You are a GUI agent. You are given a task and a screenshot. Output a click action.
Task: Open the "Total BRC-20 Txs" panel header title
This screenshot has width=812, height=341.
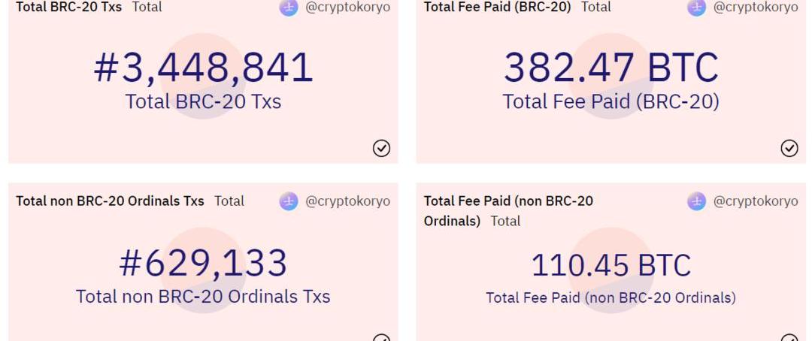(68, 8)
